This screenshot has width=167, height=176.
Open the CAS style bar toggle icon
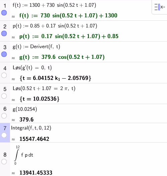click(160, 7)
